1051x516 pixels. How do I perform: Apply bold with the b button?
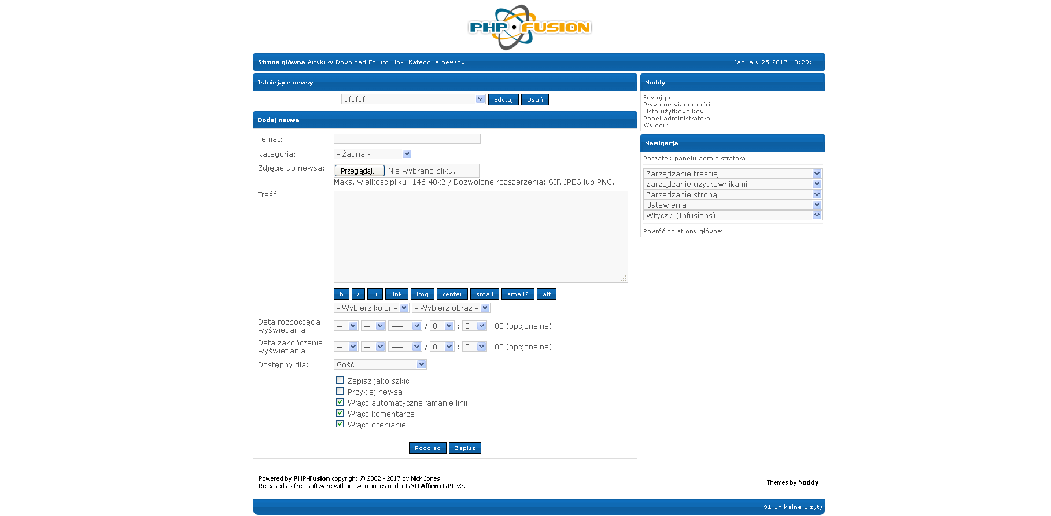point(341,294)
